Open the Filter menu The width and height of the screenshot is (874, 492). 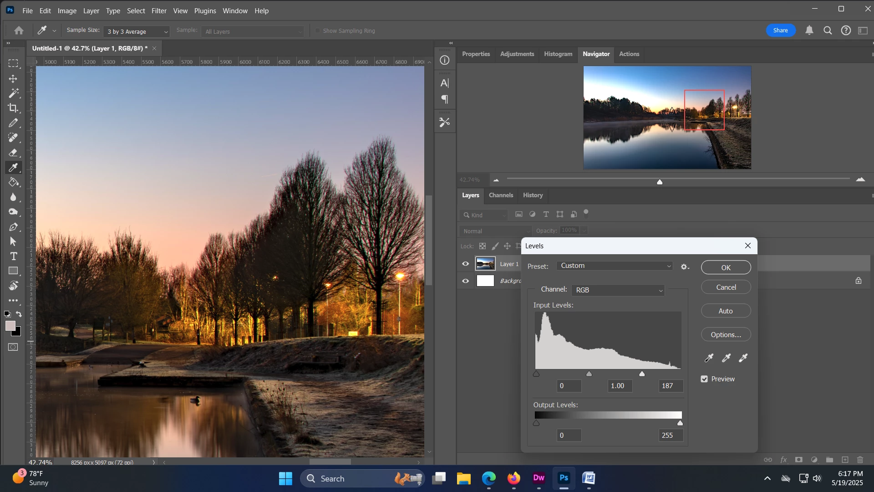(x=159, y=10)
